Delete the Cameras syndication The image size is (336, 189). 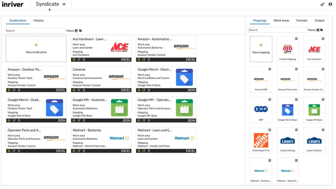[84, 90]
